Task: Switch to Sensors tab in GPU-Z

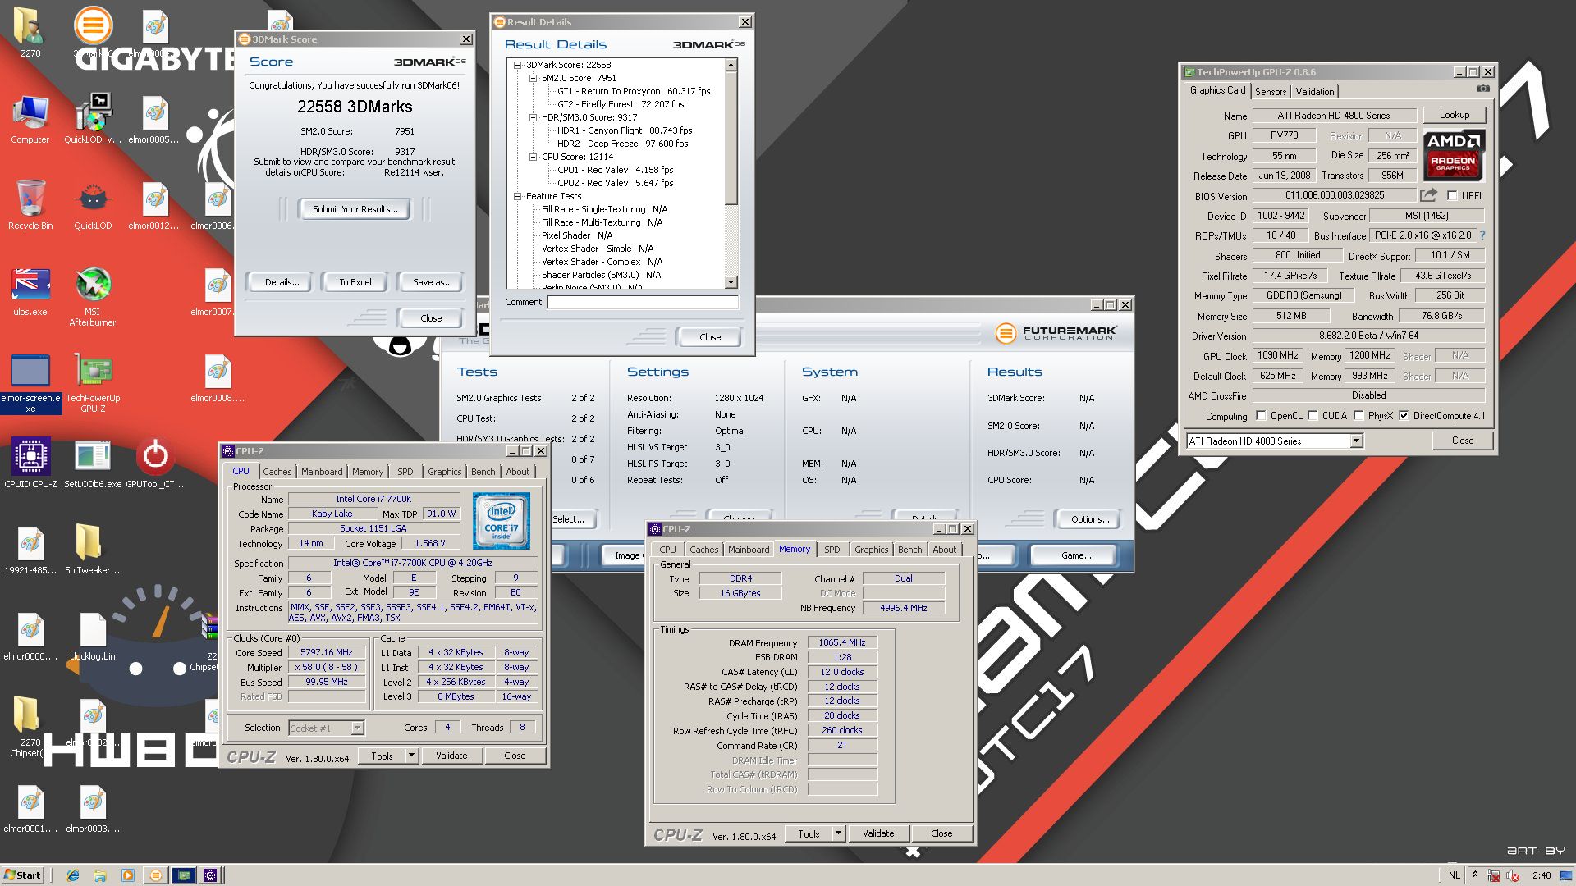Action: (x=1271, y=92)
